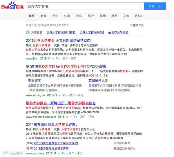Viewport: 174px width, 157px height.
Task: Click the text 指定报名网站
Action: [122, 143]
